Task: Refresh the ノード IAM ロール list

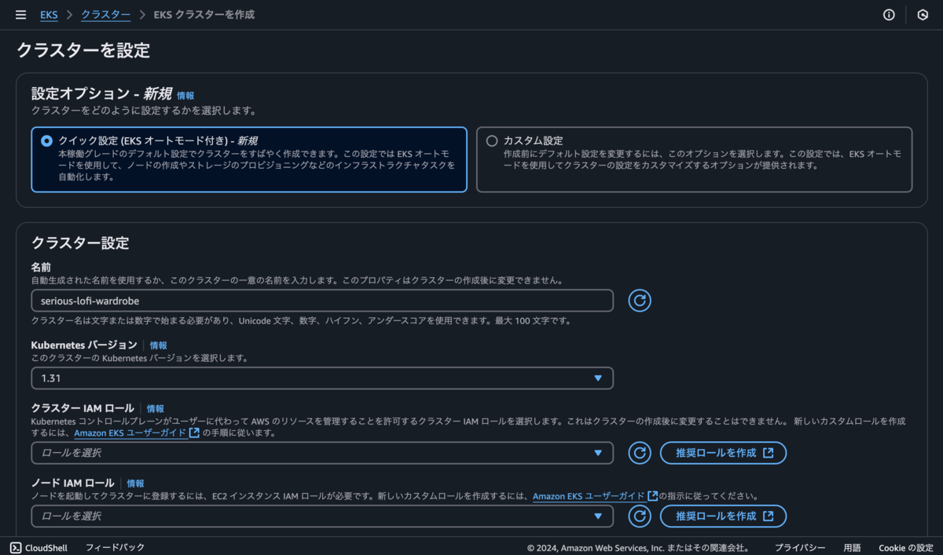Action: tap(640, 516)
